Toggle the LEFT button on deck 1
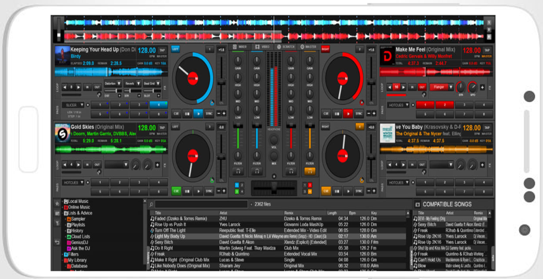543x279 pixels. [x=175, y=49]
